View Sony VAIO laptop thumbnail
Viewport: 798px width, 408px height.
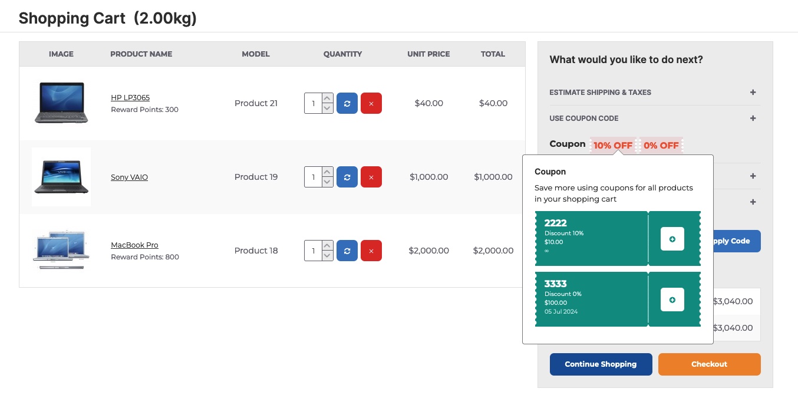pos(61,177)
